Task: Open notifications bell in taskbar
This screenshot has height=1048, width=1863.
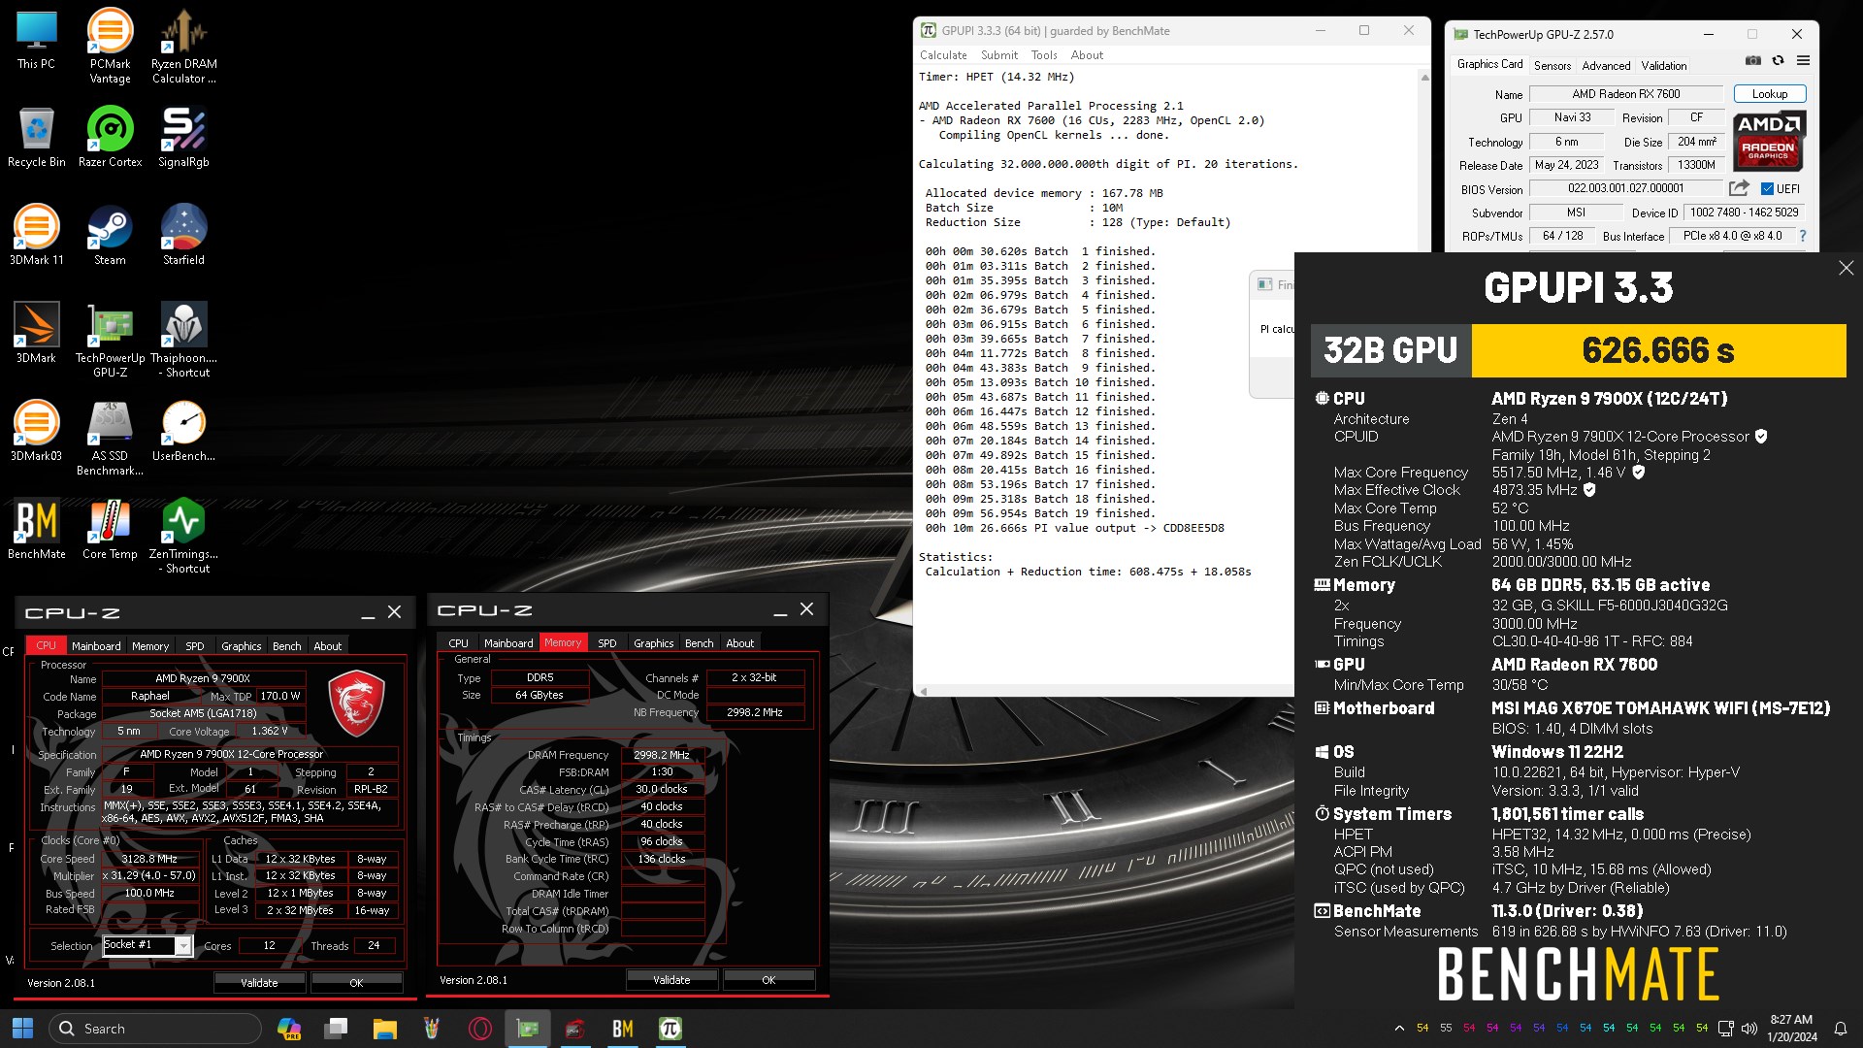Action: pyautogui.click(x=1840, y=1029)
